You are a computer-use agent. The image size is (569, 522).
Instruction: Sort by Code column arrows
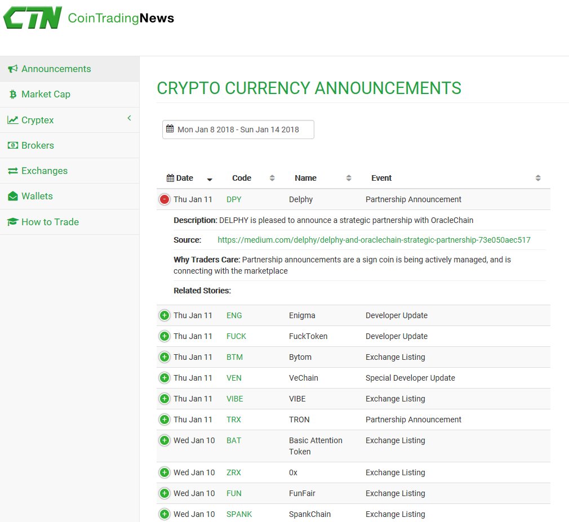272,178
